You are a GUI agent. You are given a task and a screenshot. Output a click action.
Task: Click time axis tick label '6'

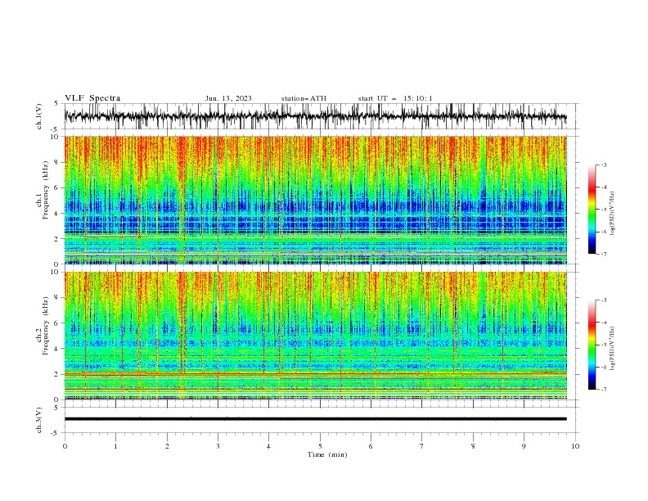(x=371, y=446)
